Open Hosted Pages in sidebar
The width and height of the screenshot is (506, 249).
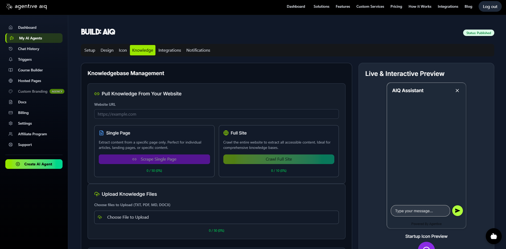(x=30, y=81)
